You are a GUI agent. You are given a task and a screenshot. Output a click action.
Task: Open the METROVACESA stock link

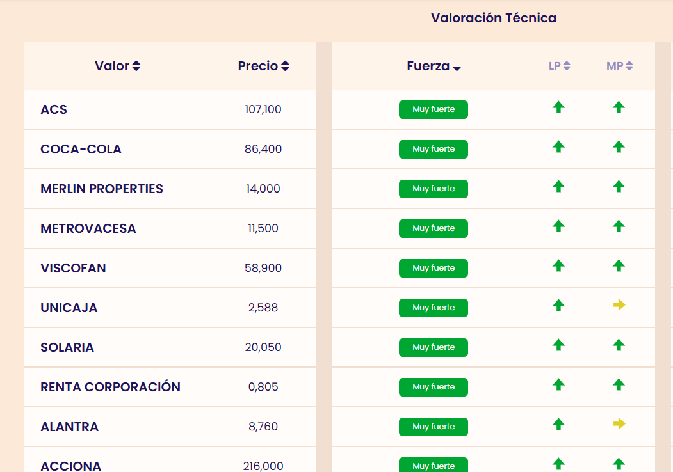click(x=88, y=228)
